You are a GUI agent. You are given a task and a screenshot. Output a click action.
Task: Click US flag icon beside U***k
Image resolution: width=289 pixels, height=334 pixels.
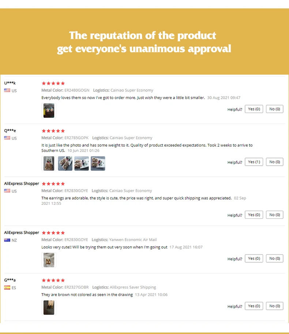[x=7, y=90]
